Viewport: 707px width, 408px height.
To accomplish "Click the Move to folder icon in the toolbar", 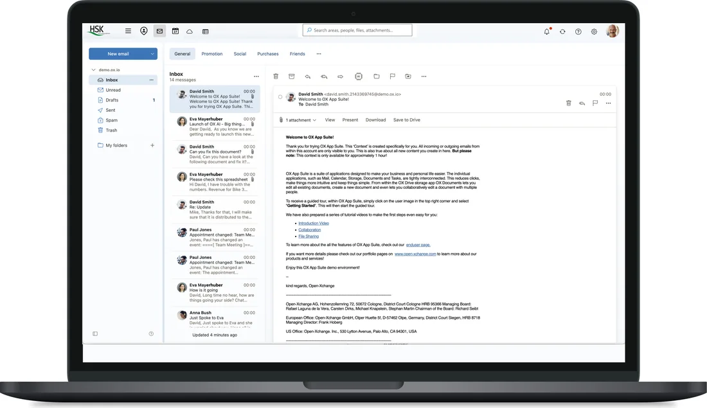I will [377, 76].
